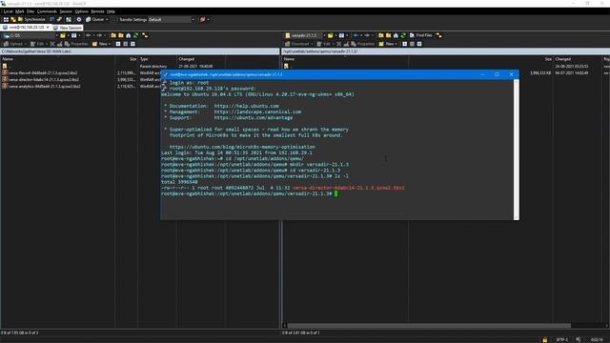
Task: Refresh the local panel
Action: pyautogui.click(x=135, y=35)
